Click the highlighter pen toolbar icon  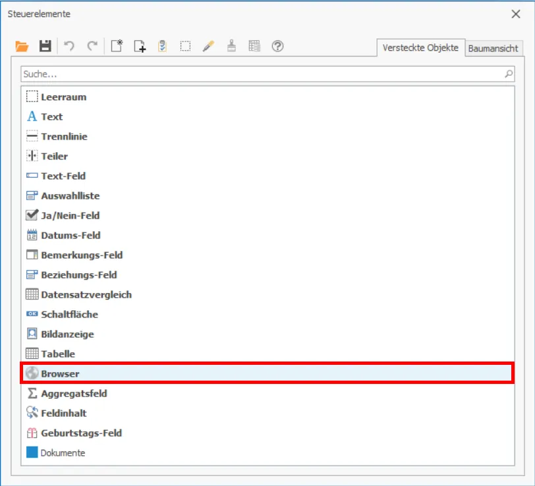click(x=208, y=46)
